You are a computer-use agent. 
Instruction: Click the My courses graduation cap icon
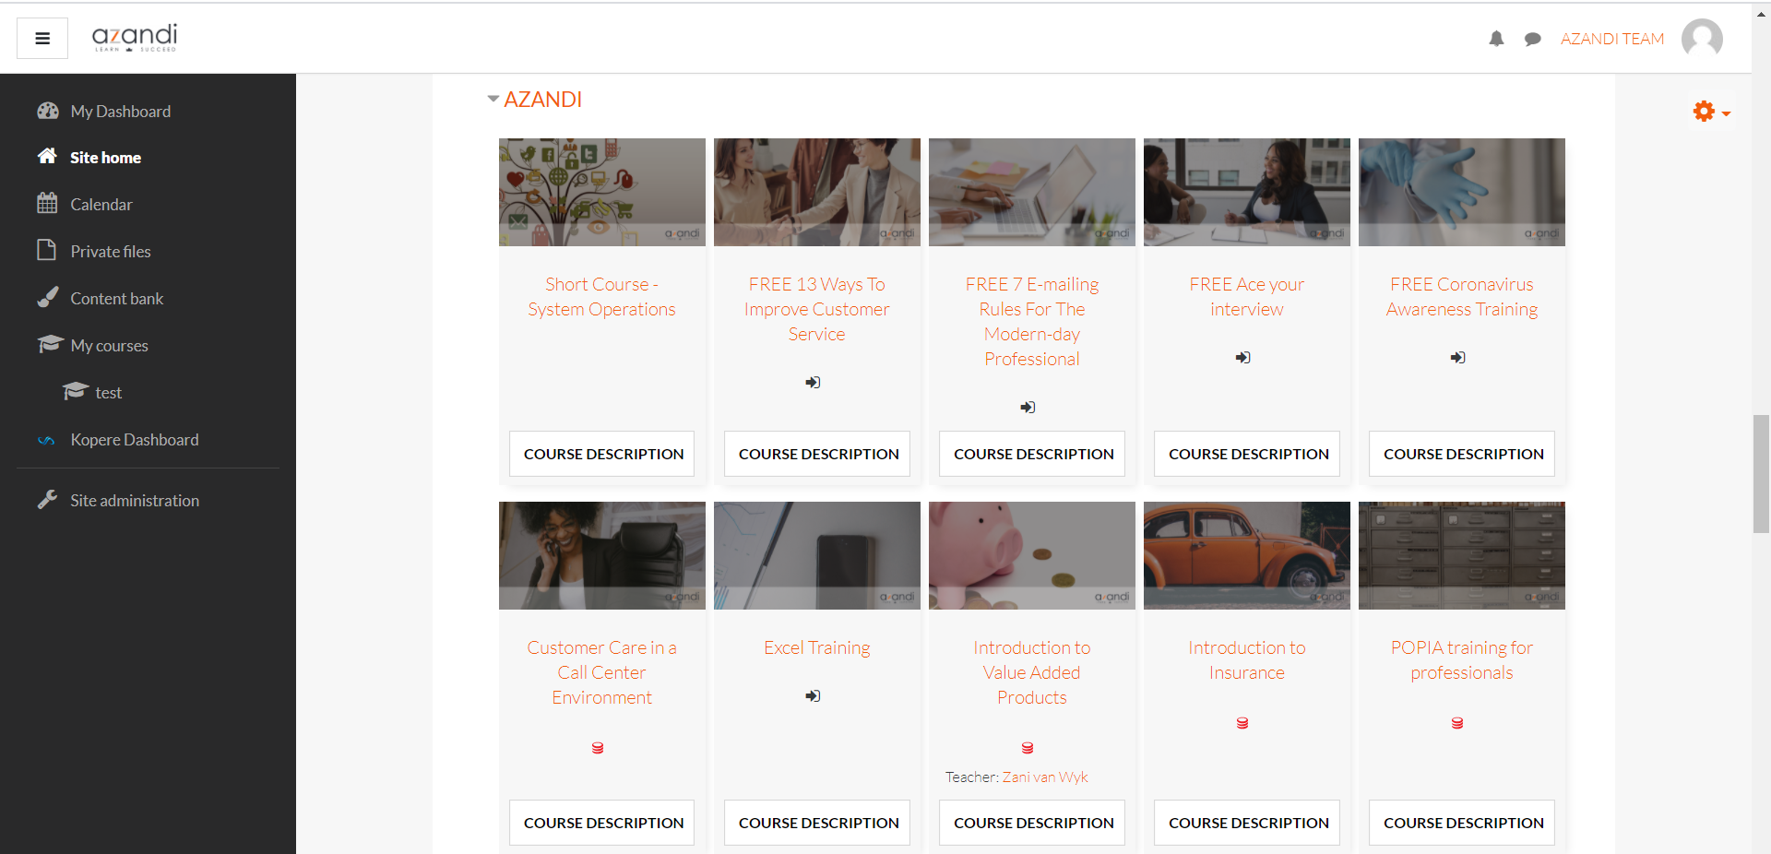(50, 344)
